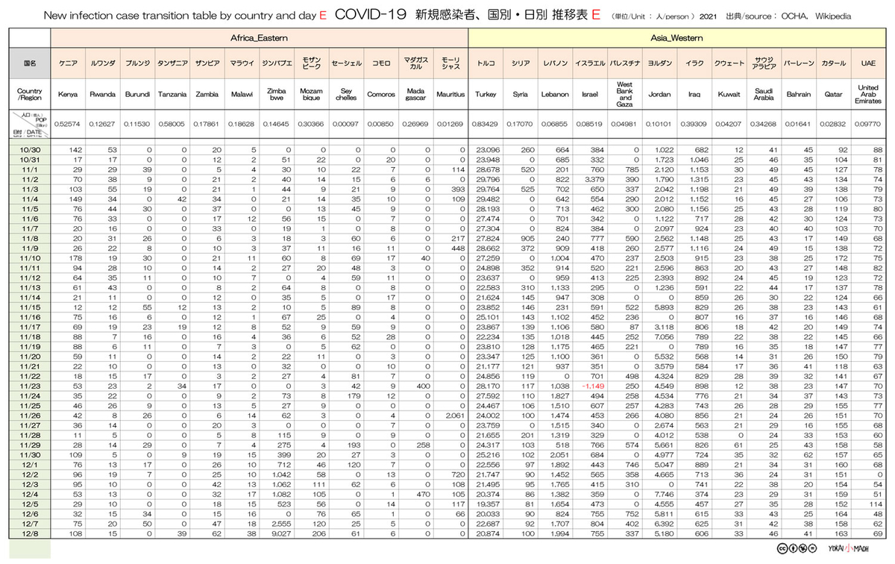Image resolution: width=895 pixels, height=564 pixels.
Task: Select the Turkey column header
Action: pyautogui.click(x=486, y=95)
